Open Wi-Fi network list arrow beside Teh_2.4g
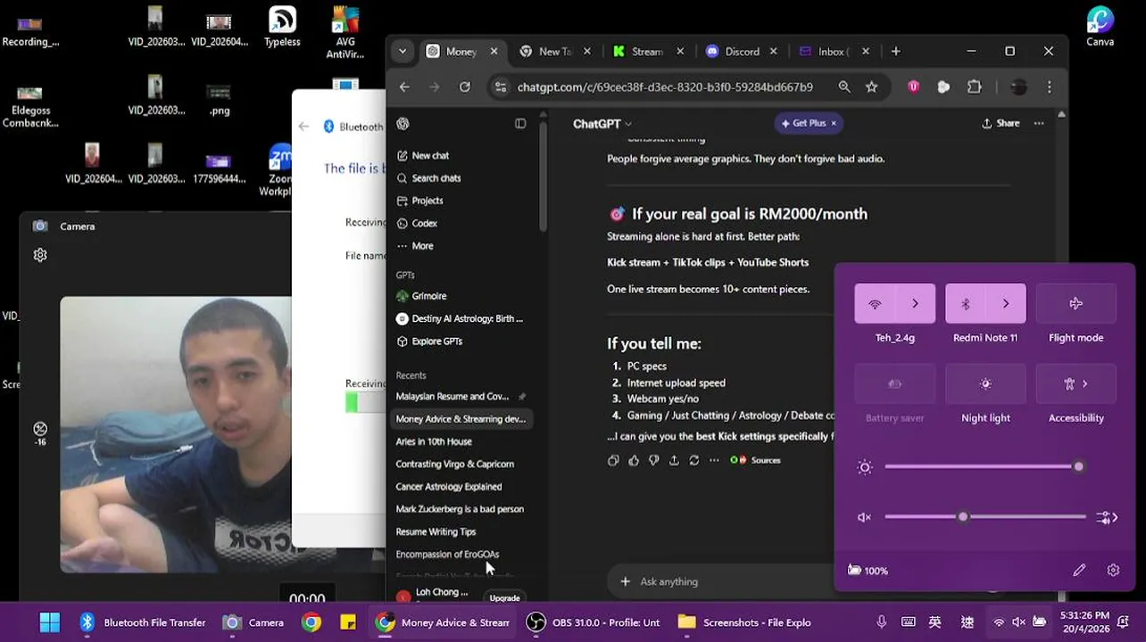Viewport: 1146px width, 642px height. click(916, 304)
